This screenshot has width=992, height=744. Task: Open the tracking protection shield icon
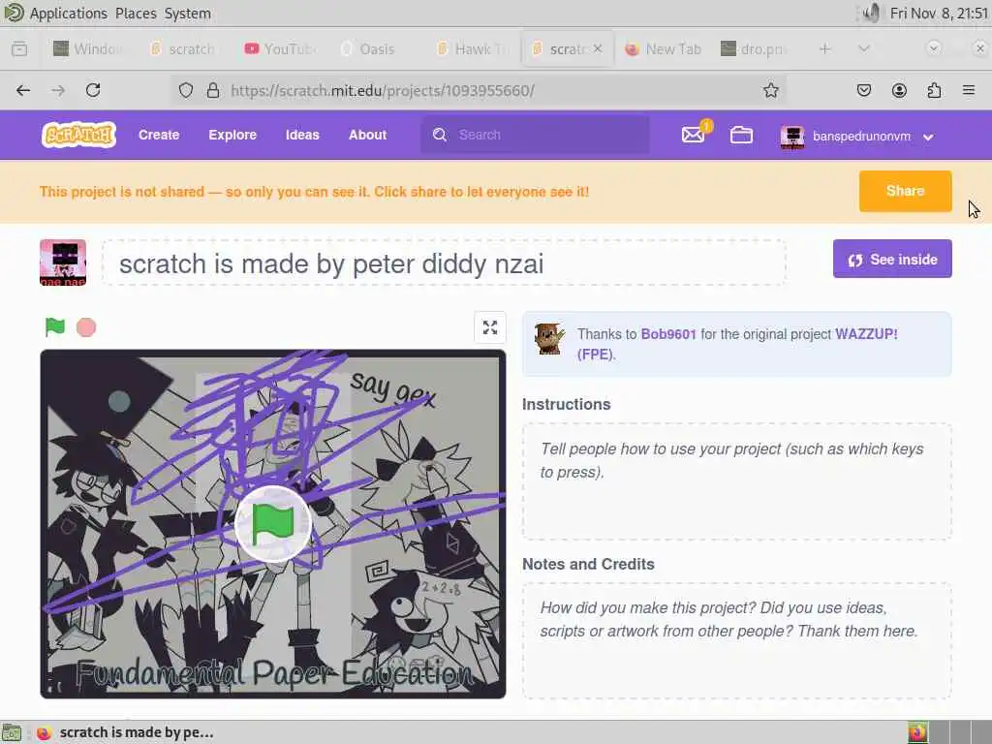tap(185, 90)
